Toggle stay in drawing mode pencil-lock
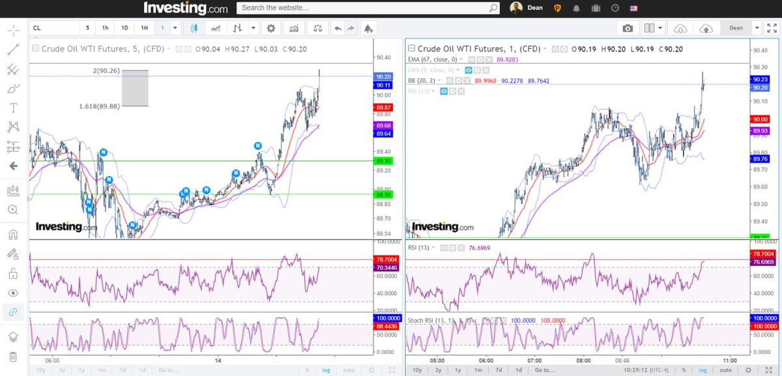This screenshot has height=376, width=782. point(13,254)
